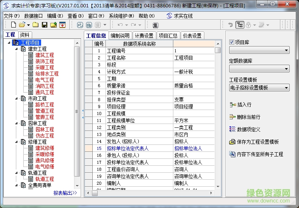The width and height of the screenshot is (299, 208).
Task: Collapse the 建安工程 tree node
Action: point(16,49)
